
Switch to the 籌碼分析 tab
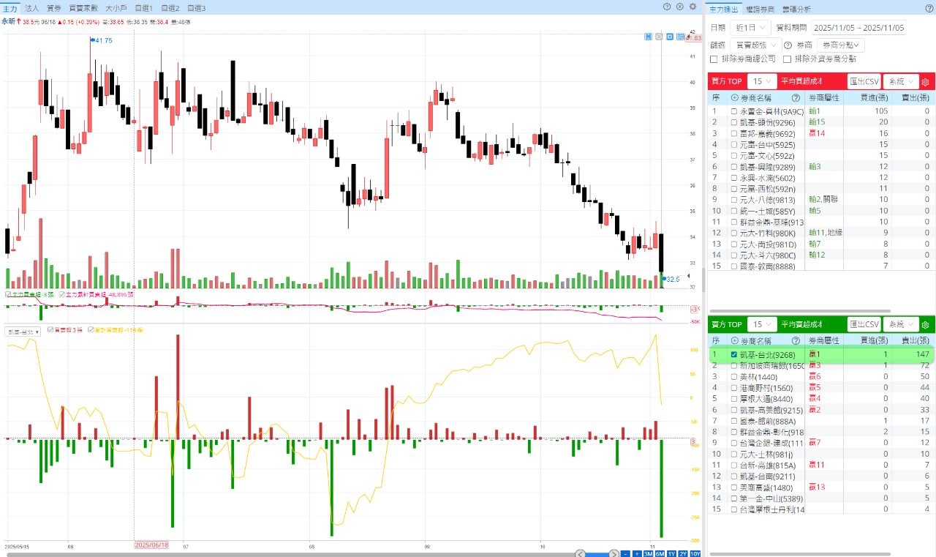click(796, 9)
